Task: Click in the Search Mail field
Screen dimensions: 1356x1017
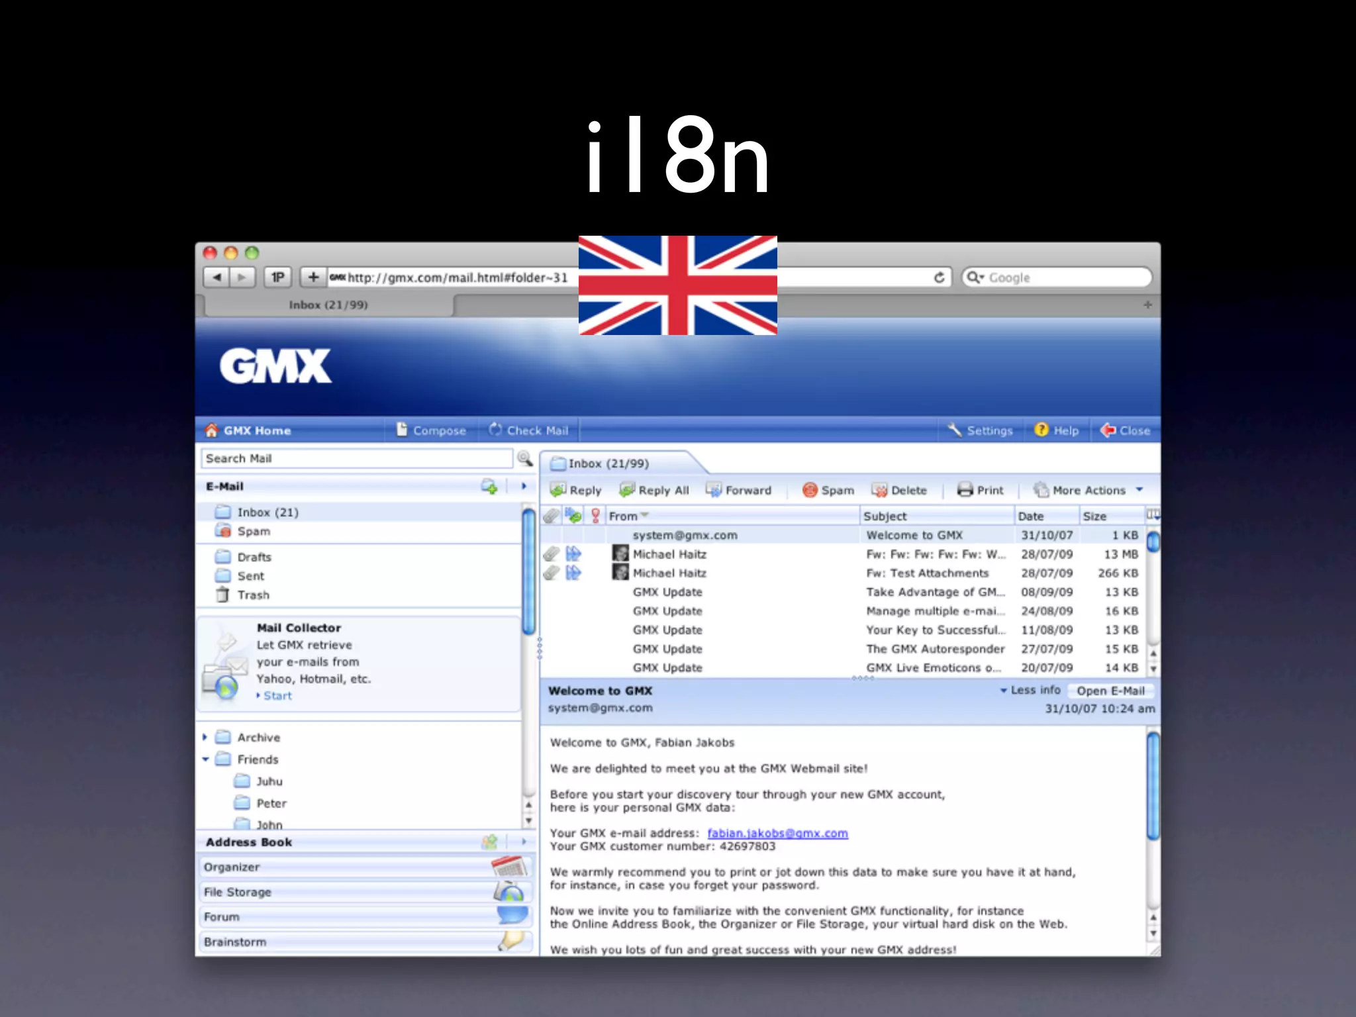Action: 357,458
